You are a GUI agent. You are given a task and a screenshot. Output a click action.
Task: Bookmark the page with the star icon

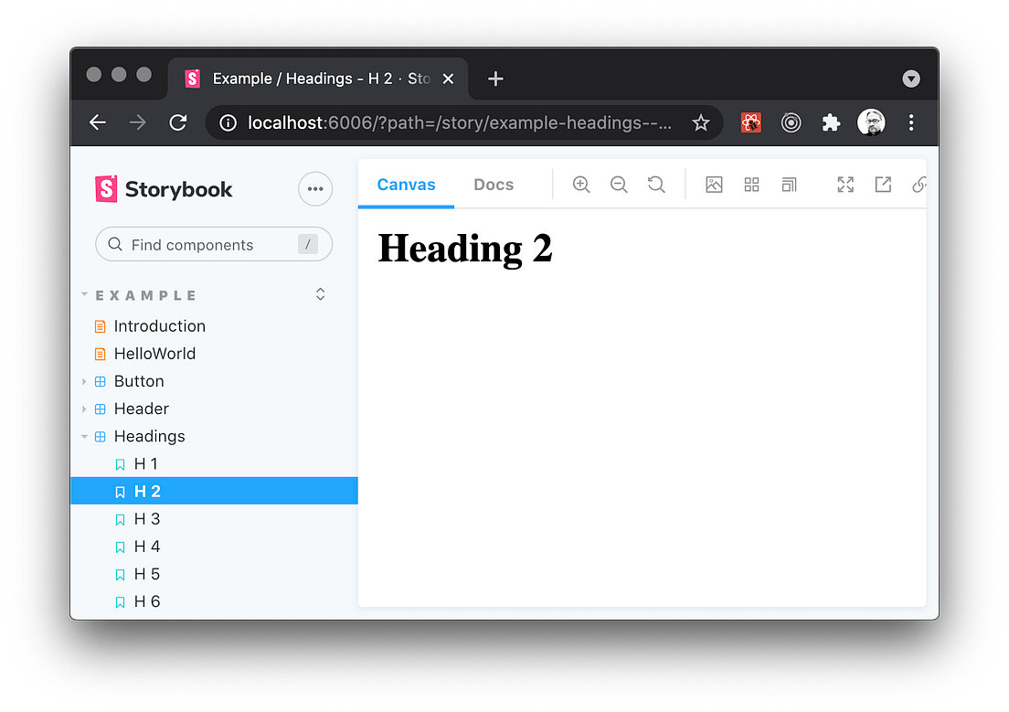pos(700,122)
